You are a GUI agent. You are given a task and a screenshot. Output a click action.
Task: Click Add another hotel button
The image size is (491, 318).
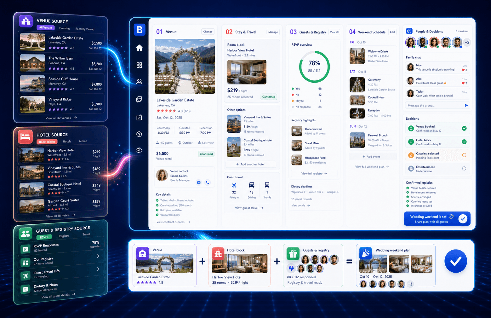251,164
